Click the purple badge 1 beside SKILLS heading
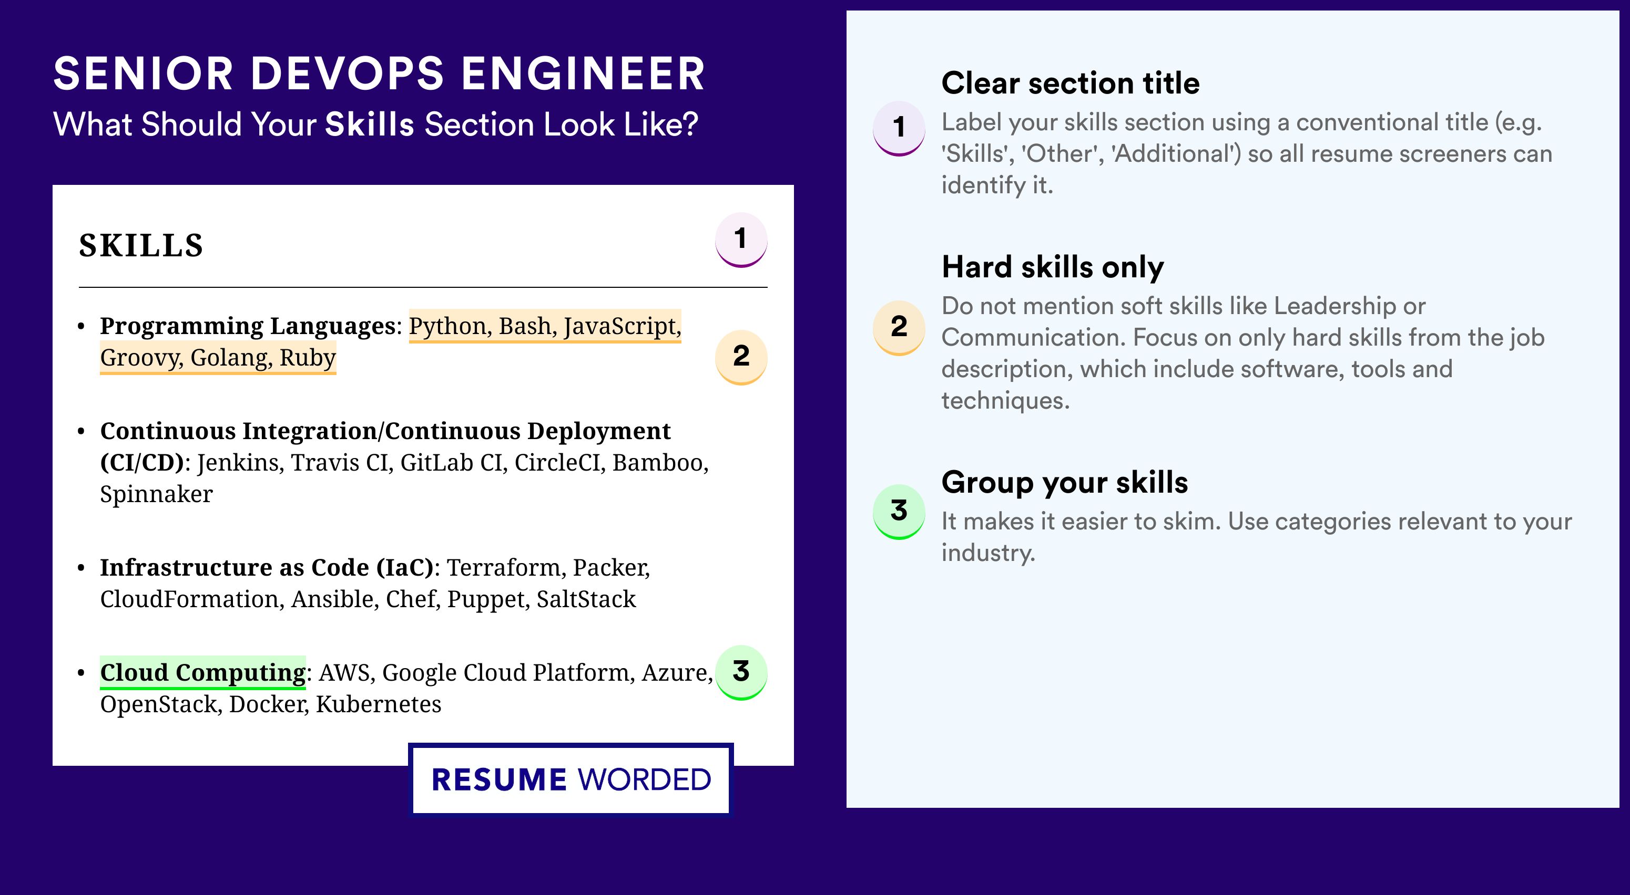This screenshot has width=1630, height=895. pos(741,240)
